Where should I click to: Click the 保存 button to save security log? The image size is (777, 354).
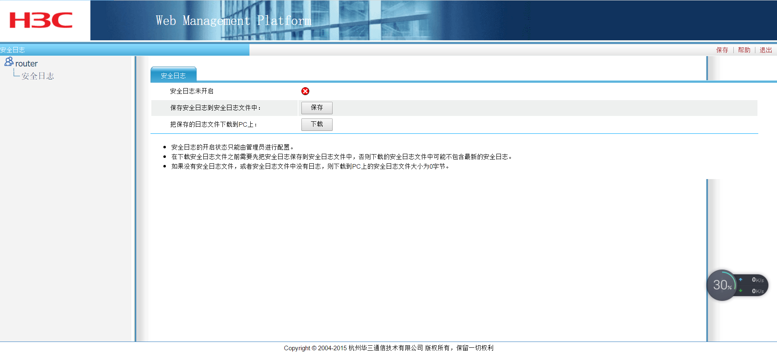point(317,108)
